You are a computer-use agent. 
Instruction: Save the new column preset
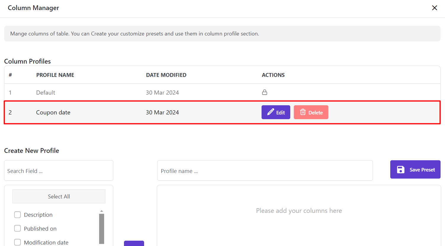coord(415,169)
